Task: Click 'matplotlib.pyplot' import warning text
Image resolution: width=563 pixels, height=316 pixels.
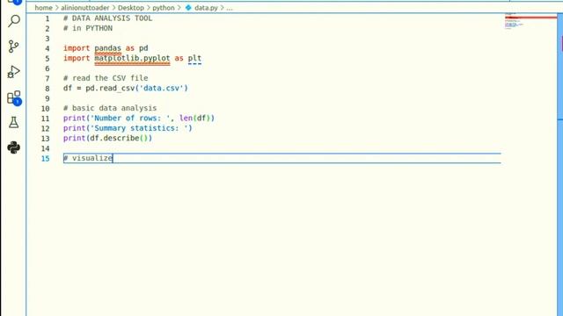Action: 132,58
